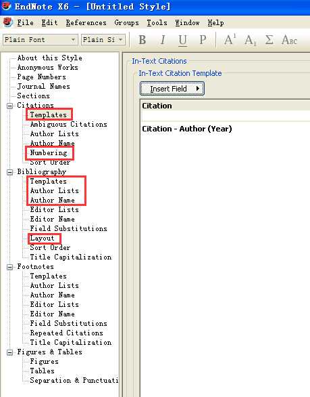This screenshot has height=397, width=310.
Task: Select the Footnotes node label
Action: click(35, 267)
